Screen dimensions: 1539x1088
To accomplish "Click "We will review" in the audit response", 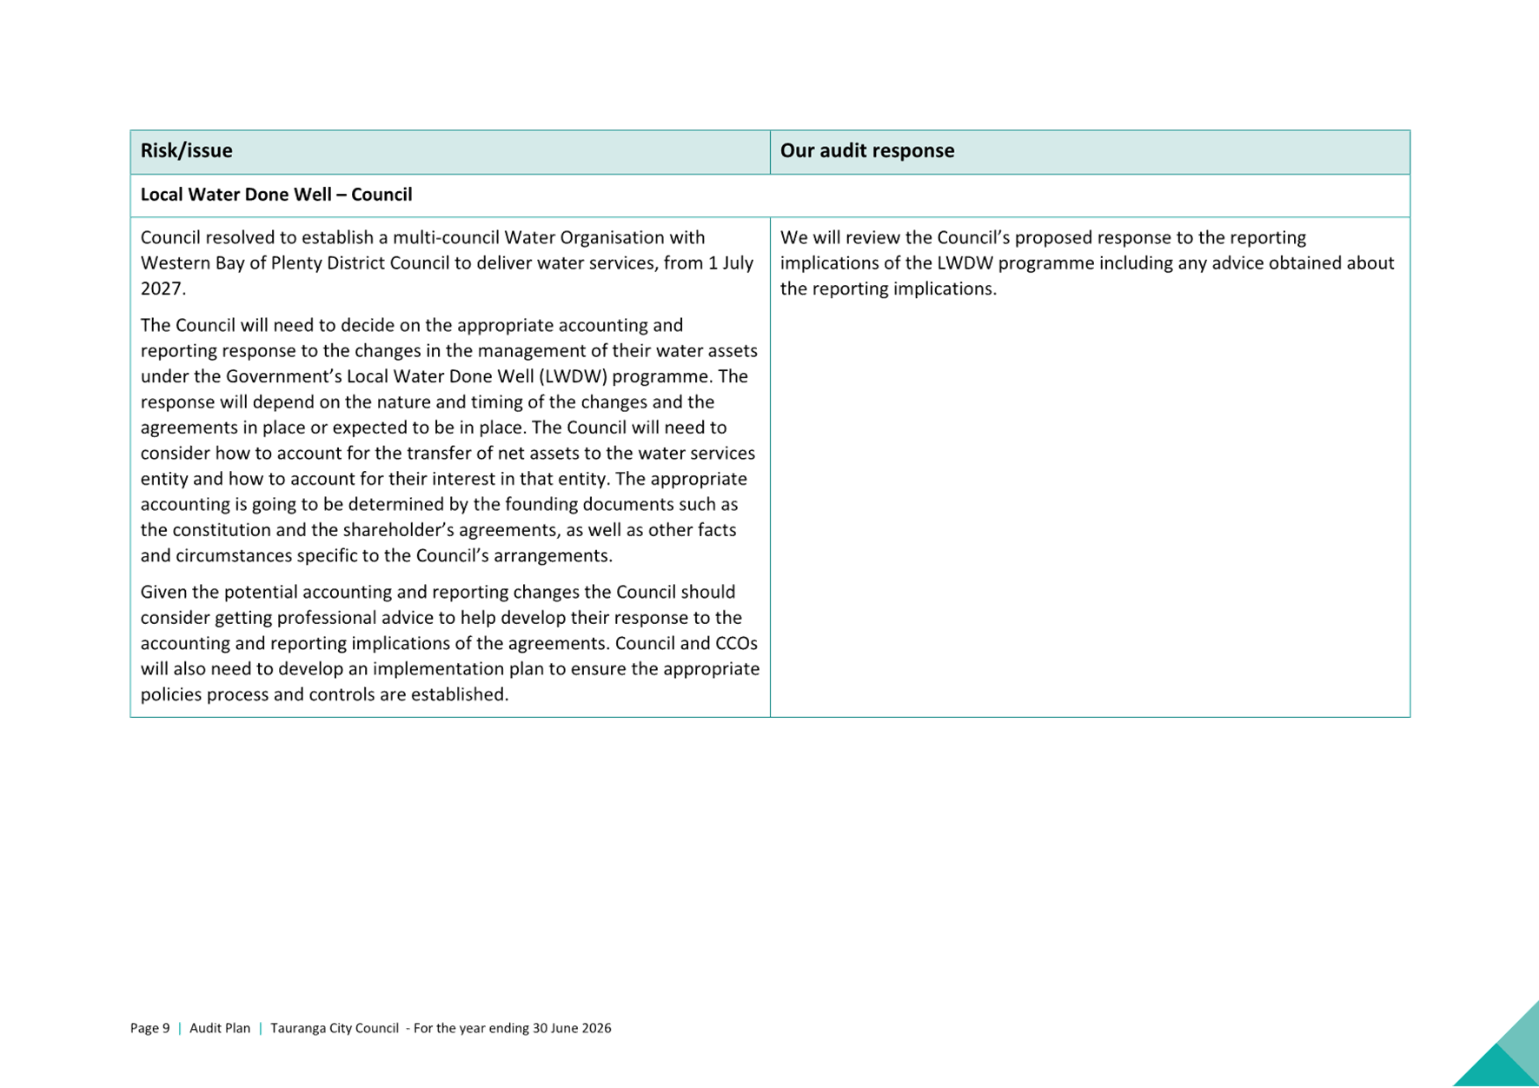I will (x=839, y=237).
